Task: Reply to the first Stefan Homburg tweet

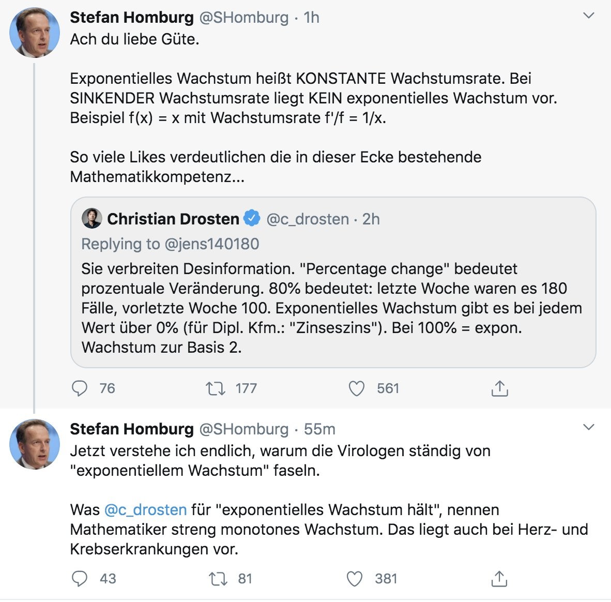Action: coord(79,388)
